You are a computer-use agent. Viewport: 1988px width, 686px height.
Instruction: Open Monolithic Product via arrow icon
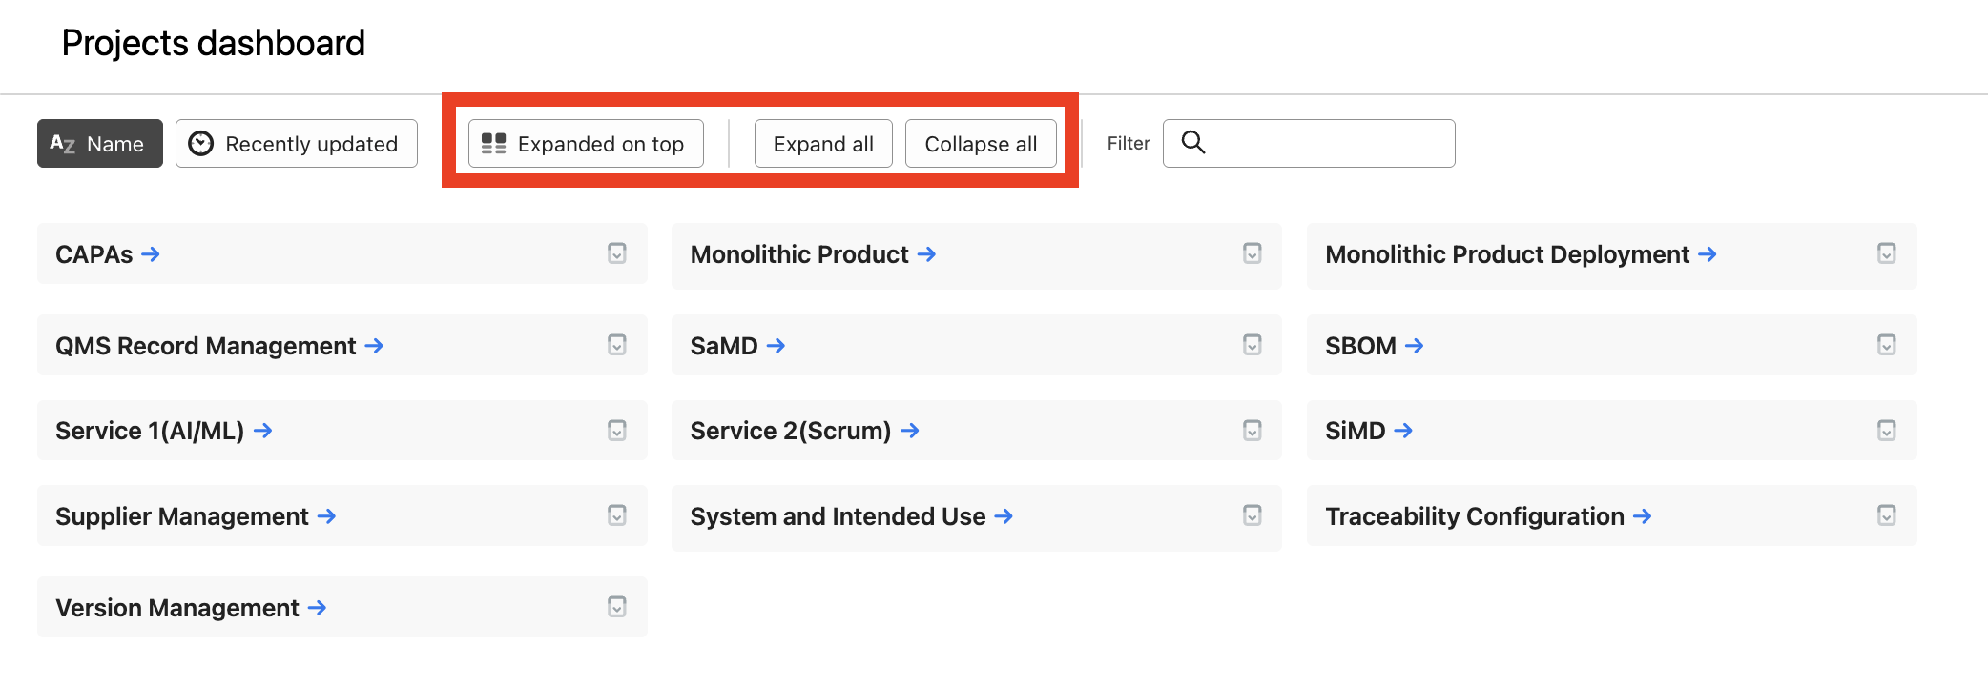[x=926, y=254]
